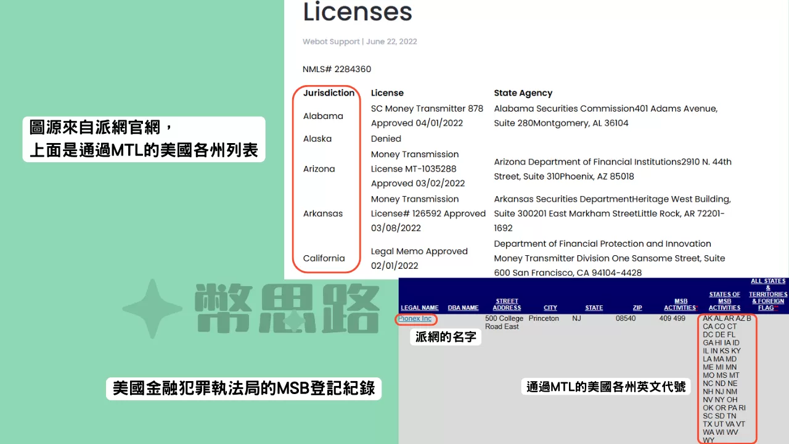
Task: Sort by DBA NAME column header
Action: point(463,308)
